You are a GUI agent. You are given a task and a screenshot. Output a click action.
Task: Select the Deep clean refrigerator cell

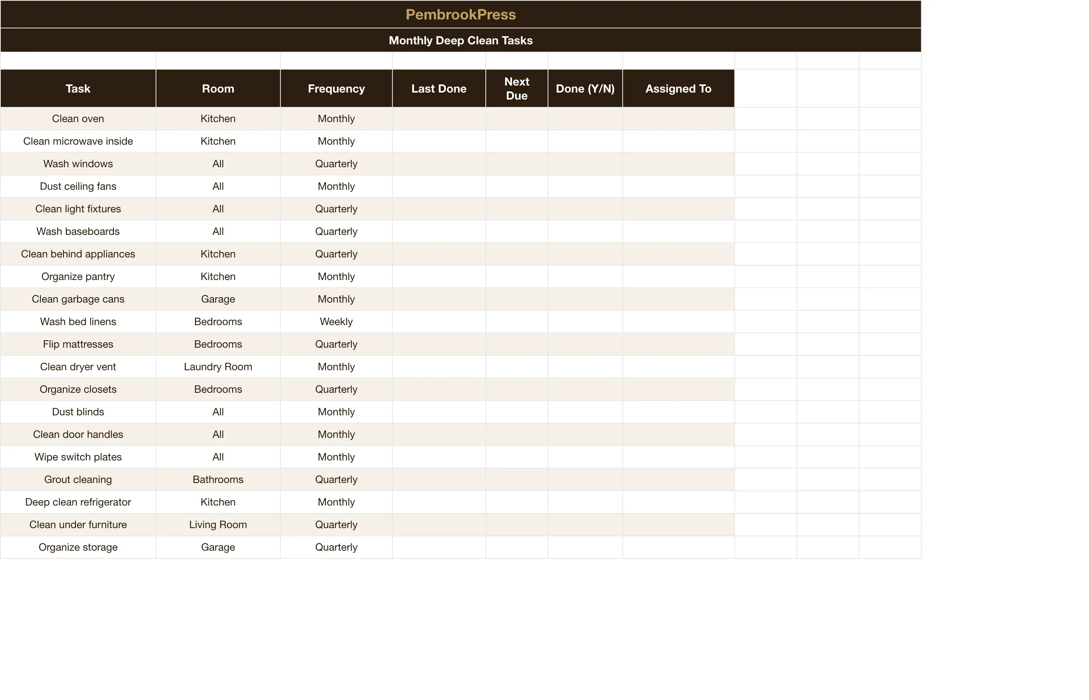(78, 502)
